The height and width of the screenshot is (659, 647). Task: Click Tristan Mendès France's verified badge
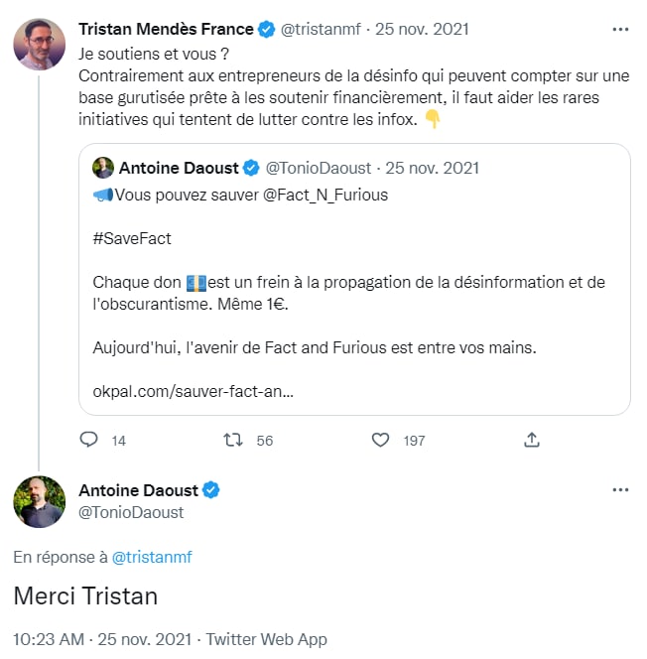(267, 30)
